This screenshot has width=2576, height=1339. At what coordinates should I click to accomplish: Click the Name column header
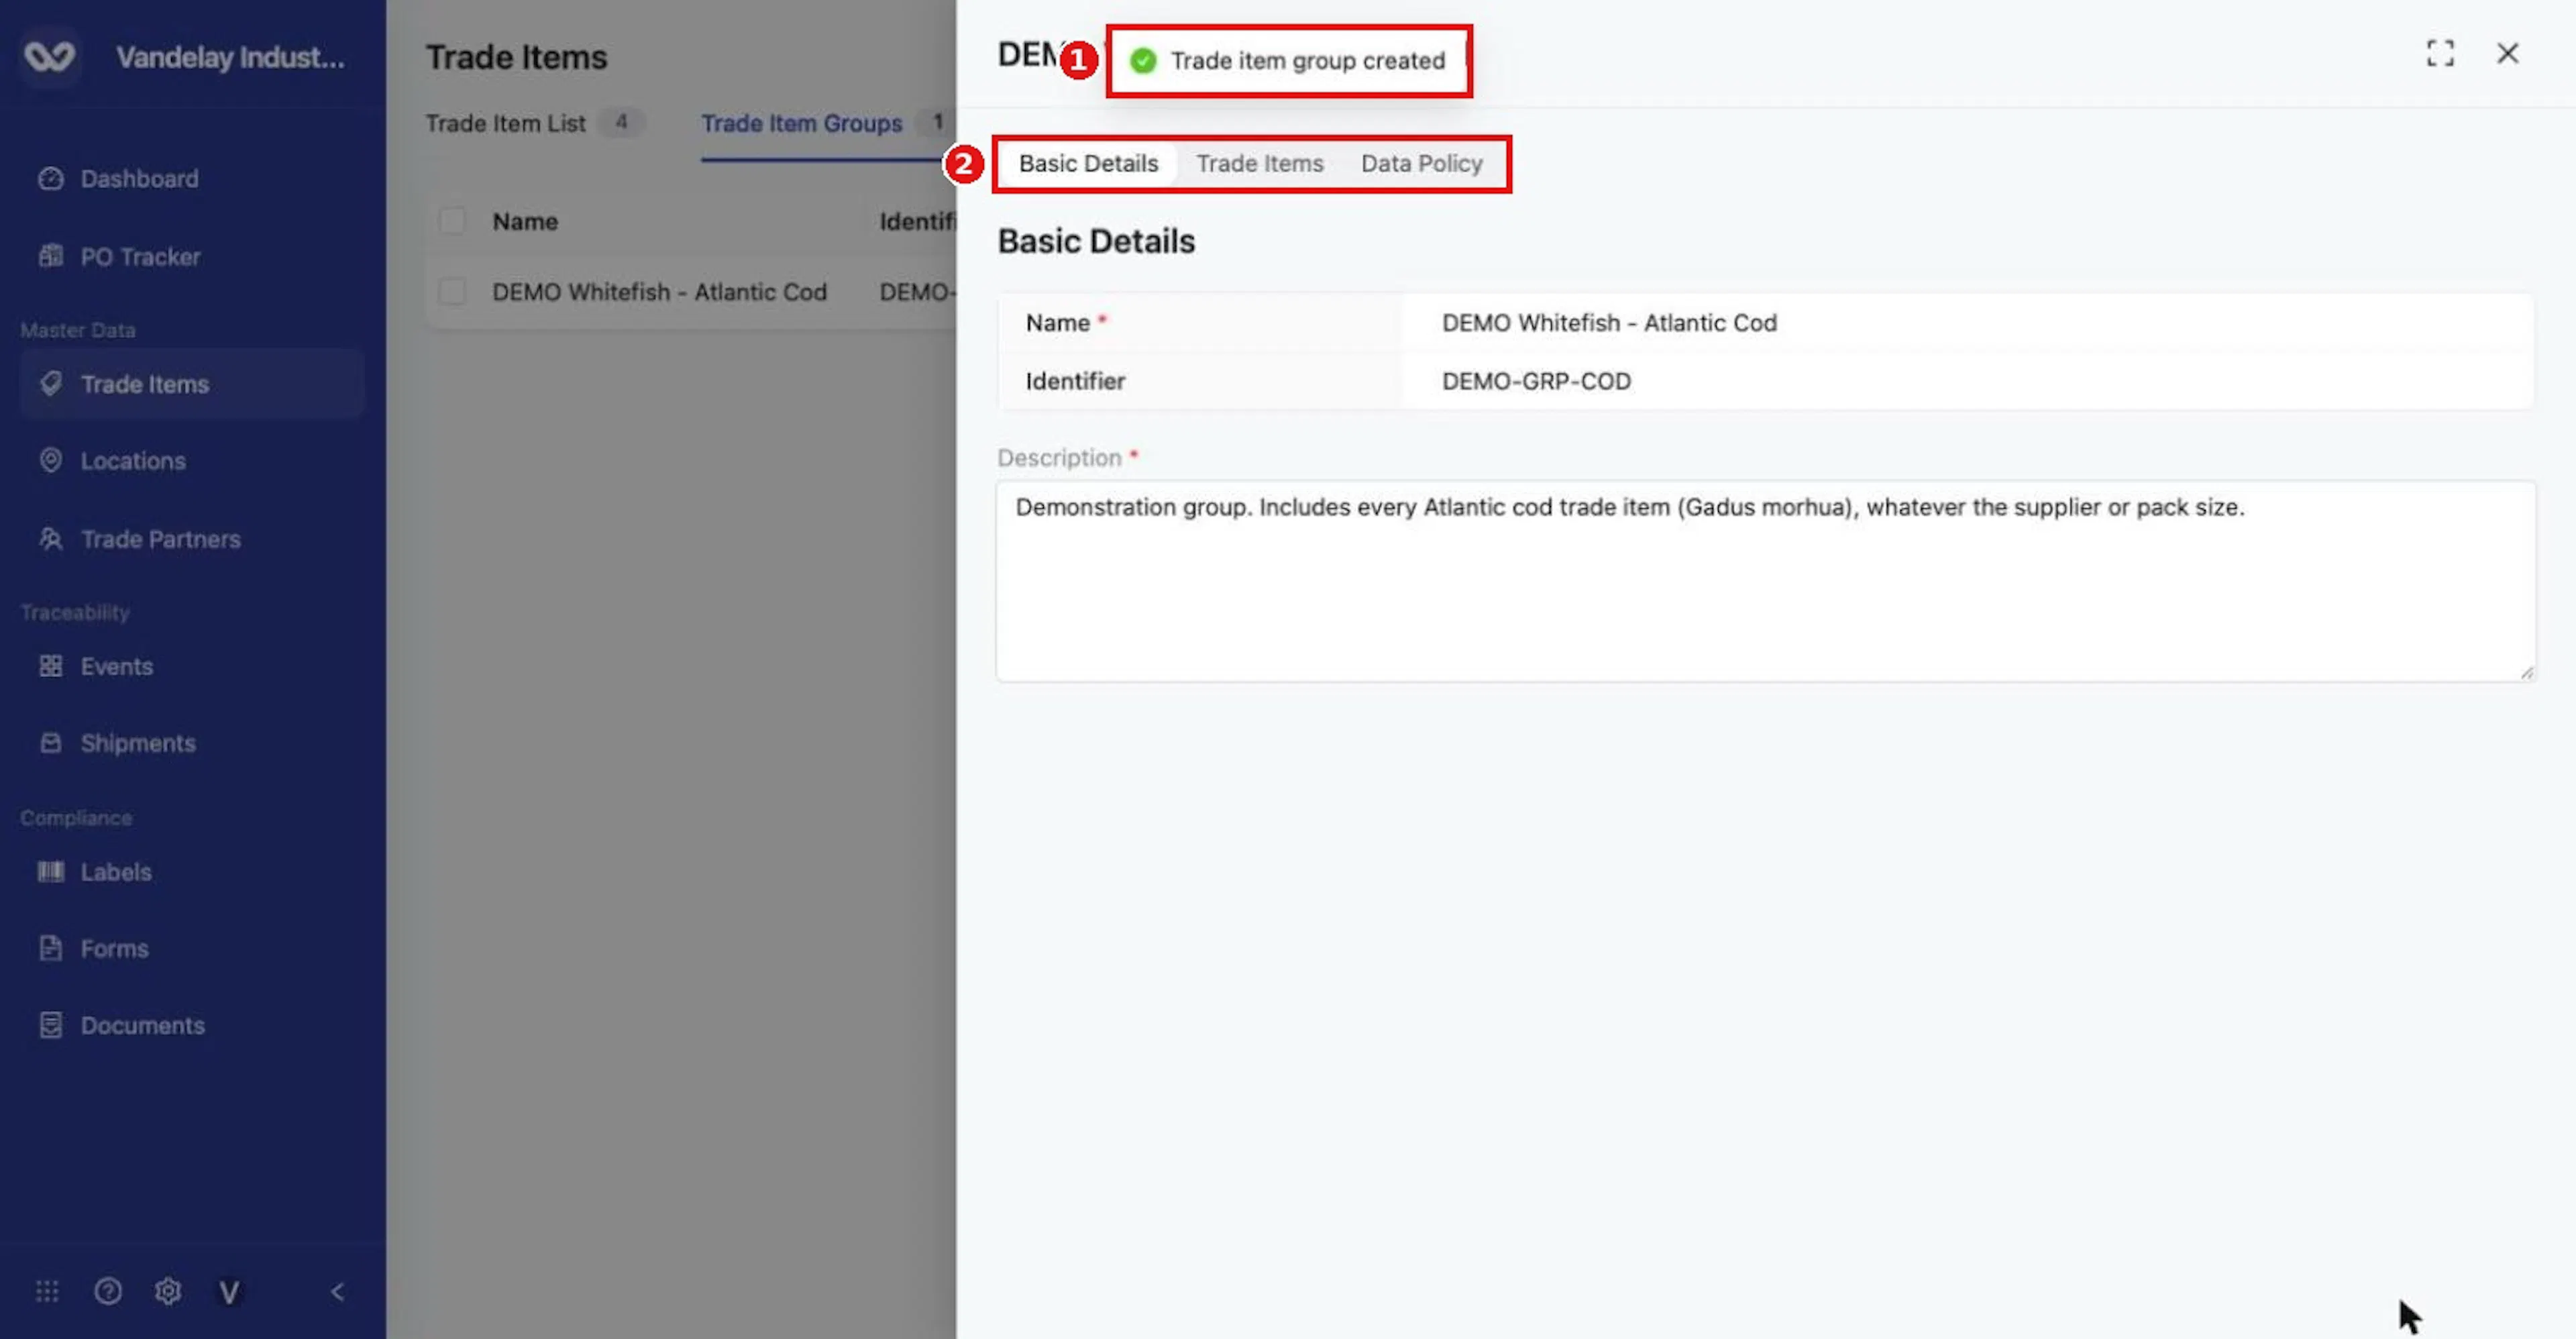pos(525,221)
